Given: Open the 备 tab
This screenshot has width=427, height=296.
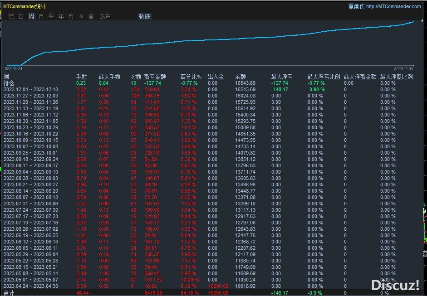Looking at the screenshot, I should [91, 16].
